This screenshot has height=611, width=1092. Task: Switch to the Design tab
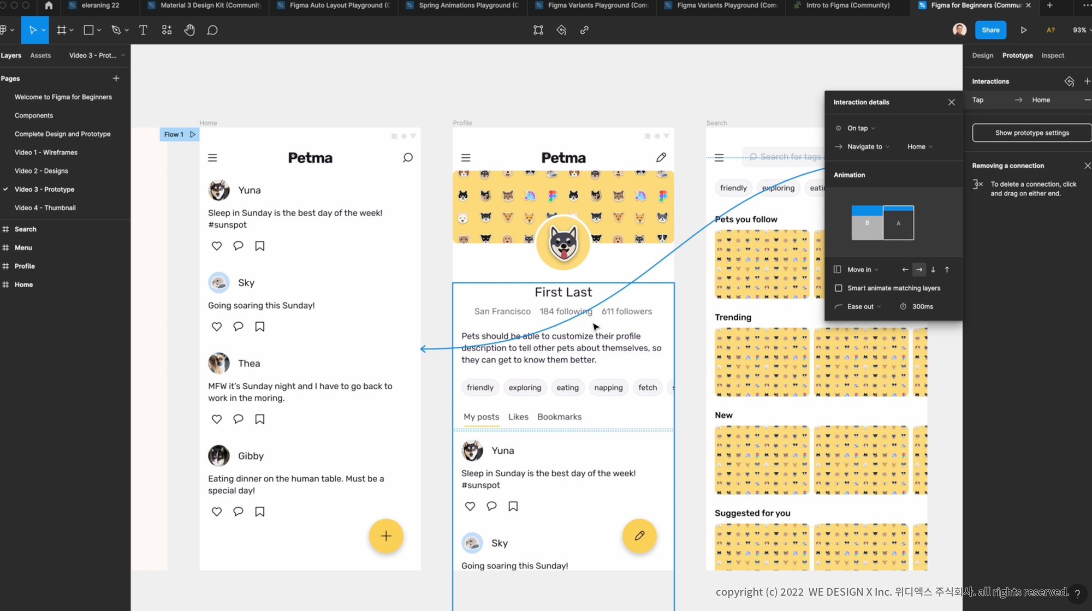[982, 55]
